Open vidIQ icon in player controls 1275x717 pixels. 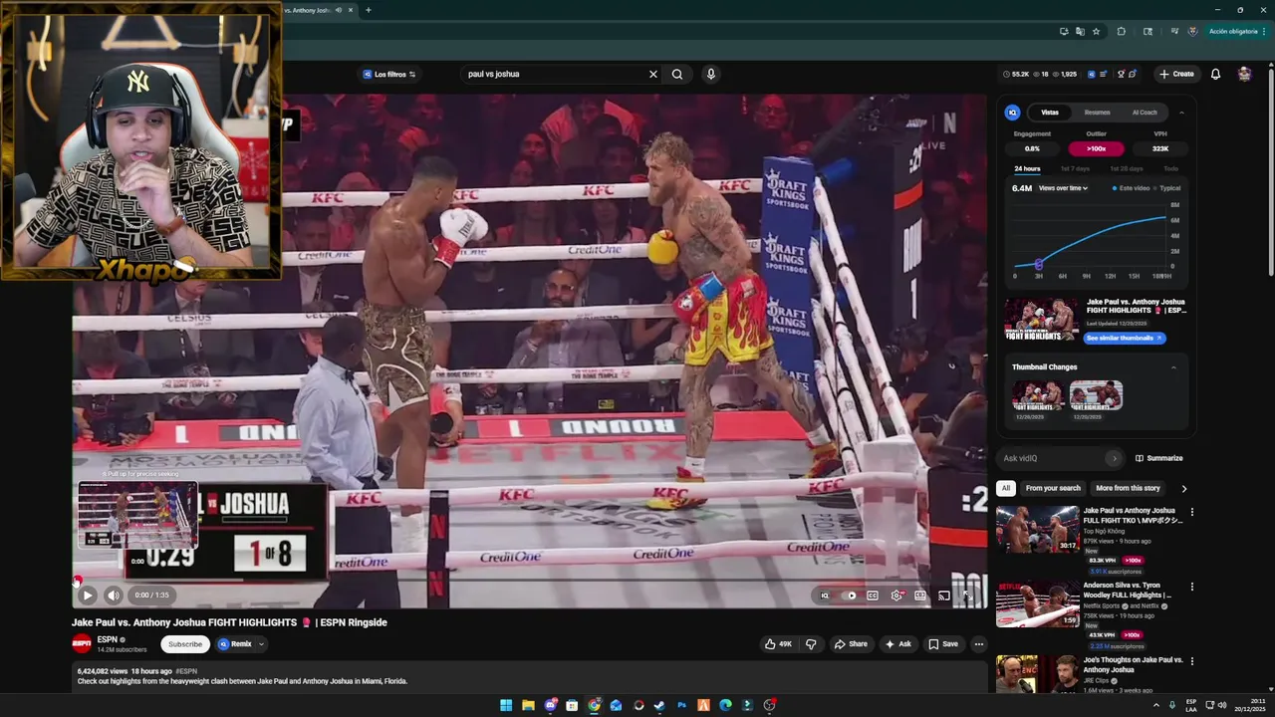pyautogui.click(x=825, y=596)
